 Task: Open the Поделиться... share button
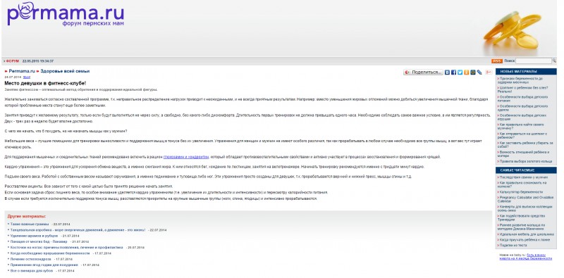tap(423, 72)
